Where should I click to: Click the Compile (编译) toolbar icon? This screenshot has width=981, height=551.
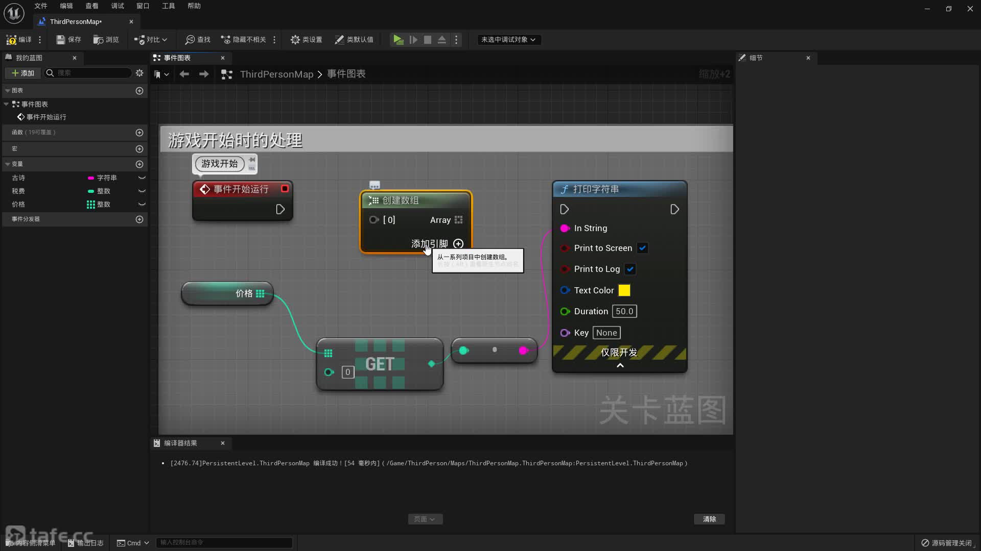click(18, 40)
